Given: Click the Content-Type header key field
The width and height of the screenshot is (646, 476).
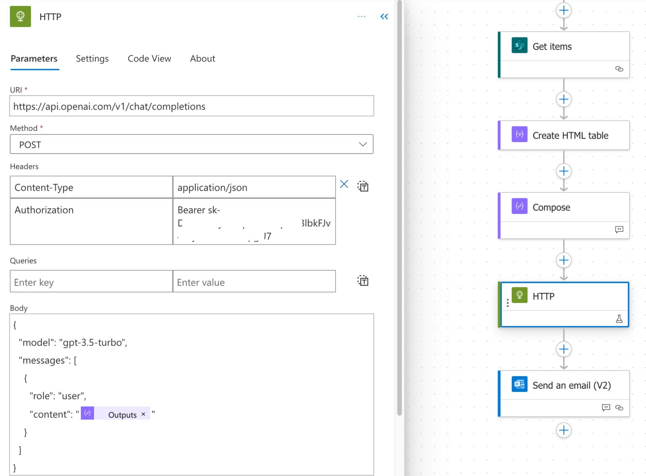Looking at the screenshot, I should [91, 187].
